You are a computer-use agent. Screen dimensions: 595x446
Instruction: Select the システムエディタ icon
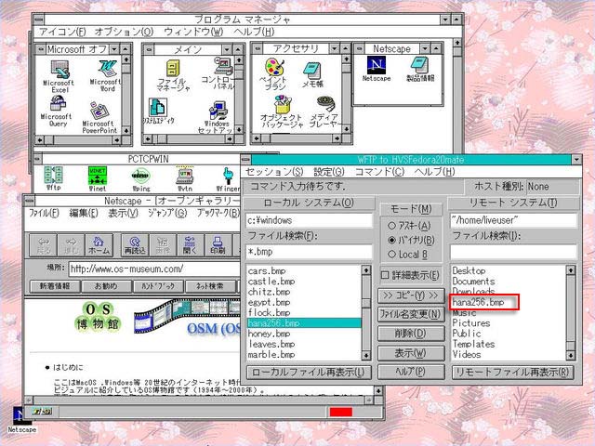(158, 111)
